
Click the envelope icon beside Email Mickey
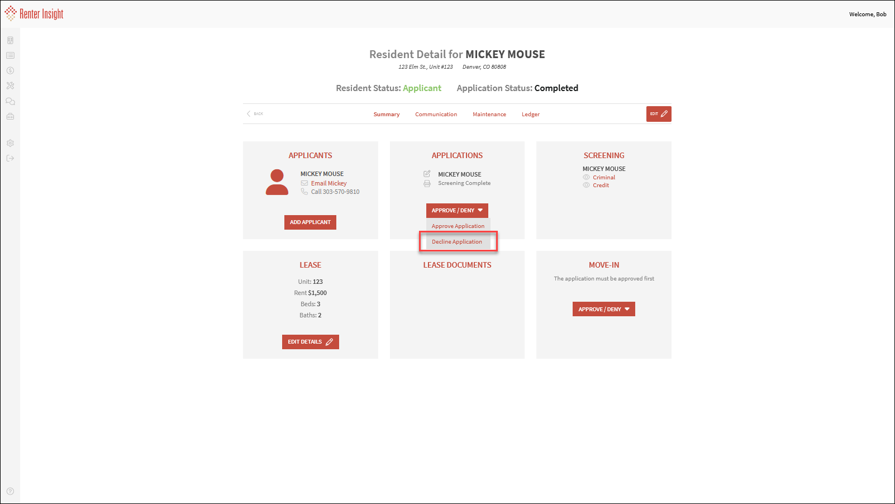(304, 183)
